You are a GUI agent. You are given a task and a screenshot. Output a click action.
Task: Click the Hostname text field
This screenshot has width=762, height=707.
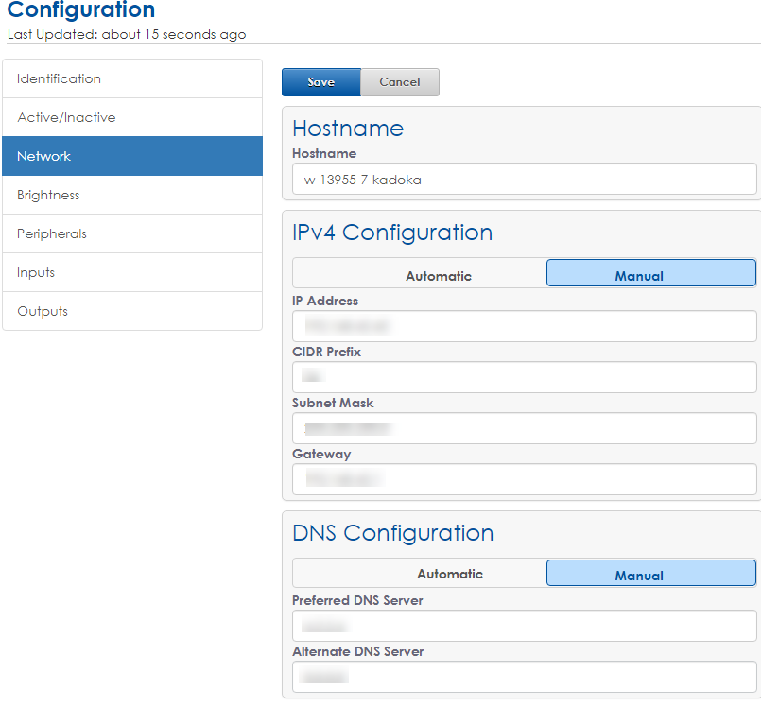524,180
